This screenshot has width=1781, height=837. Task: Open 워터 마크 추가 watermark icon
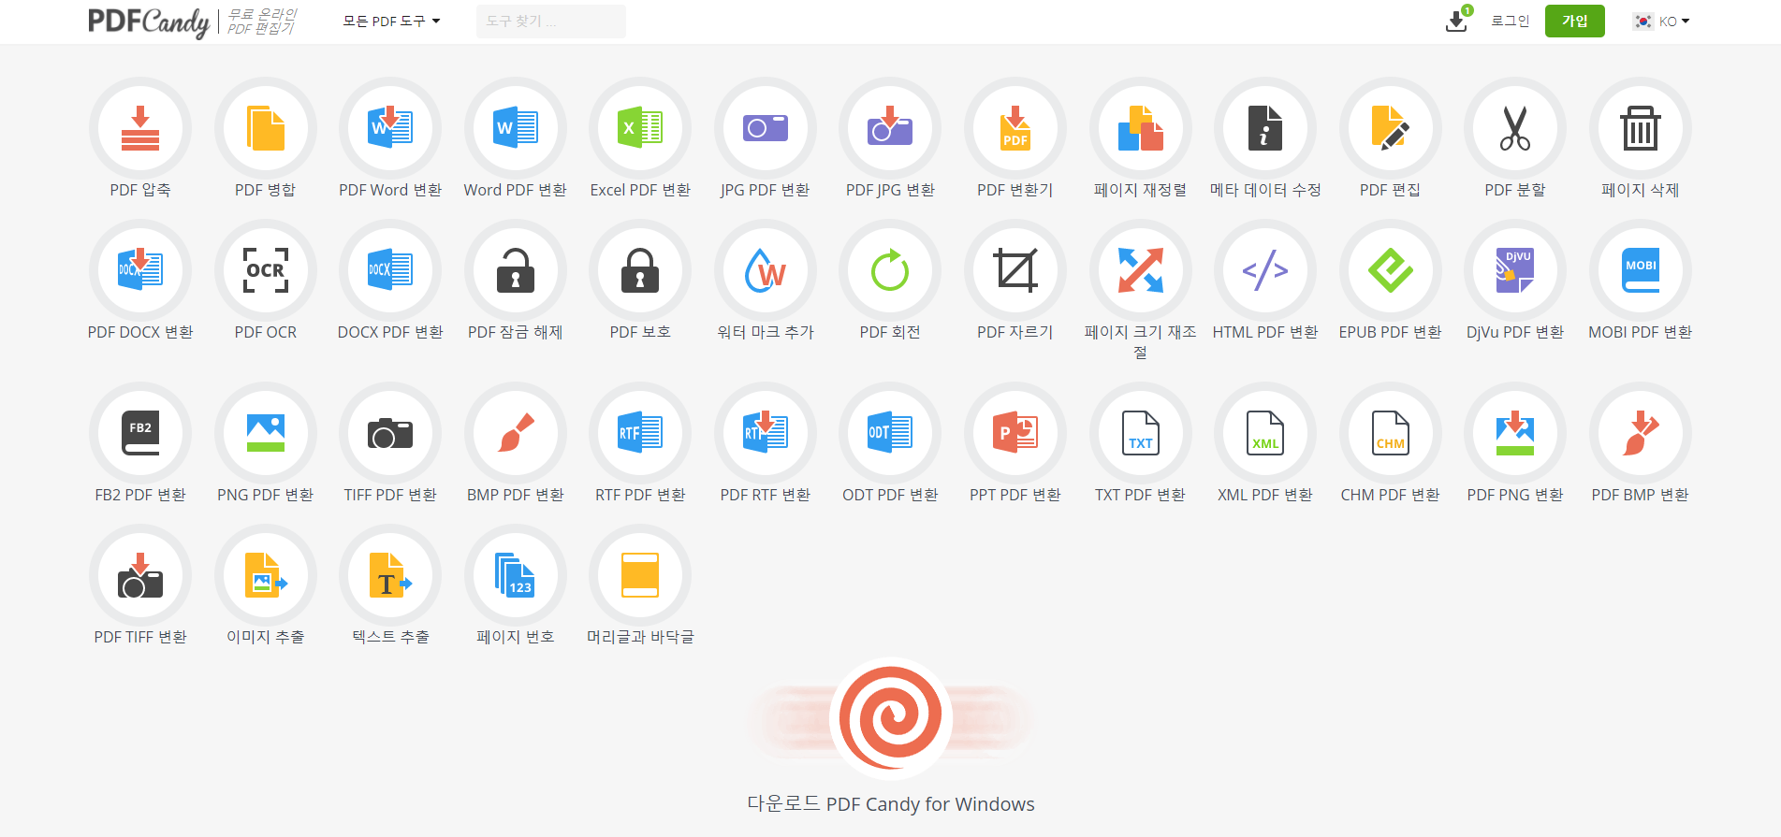pos(766,270)
